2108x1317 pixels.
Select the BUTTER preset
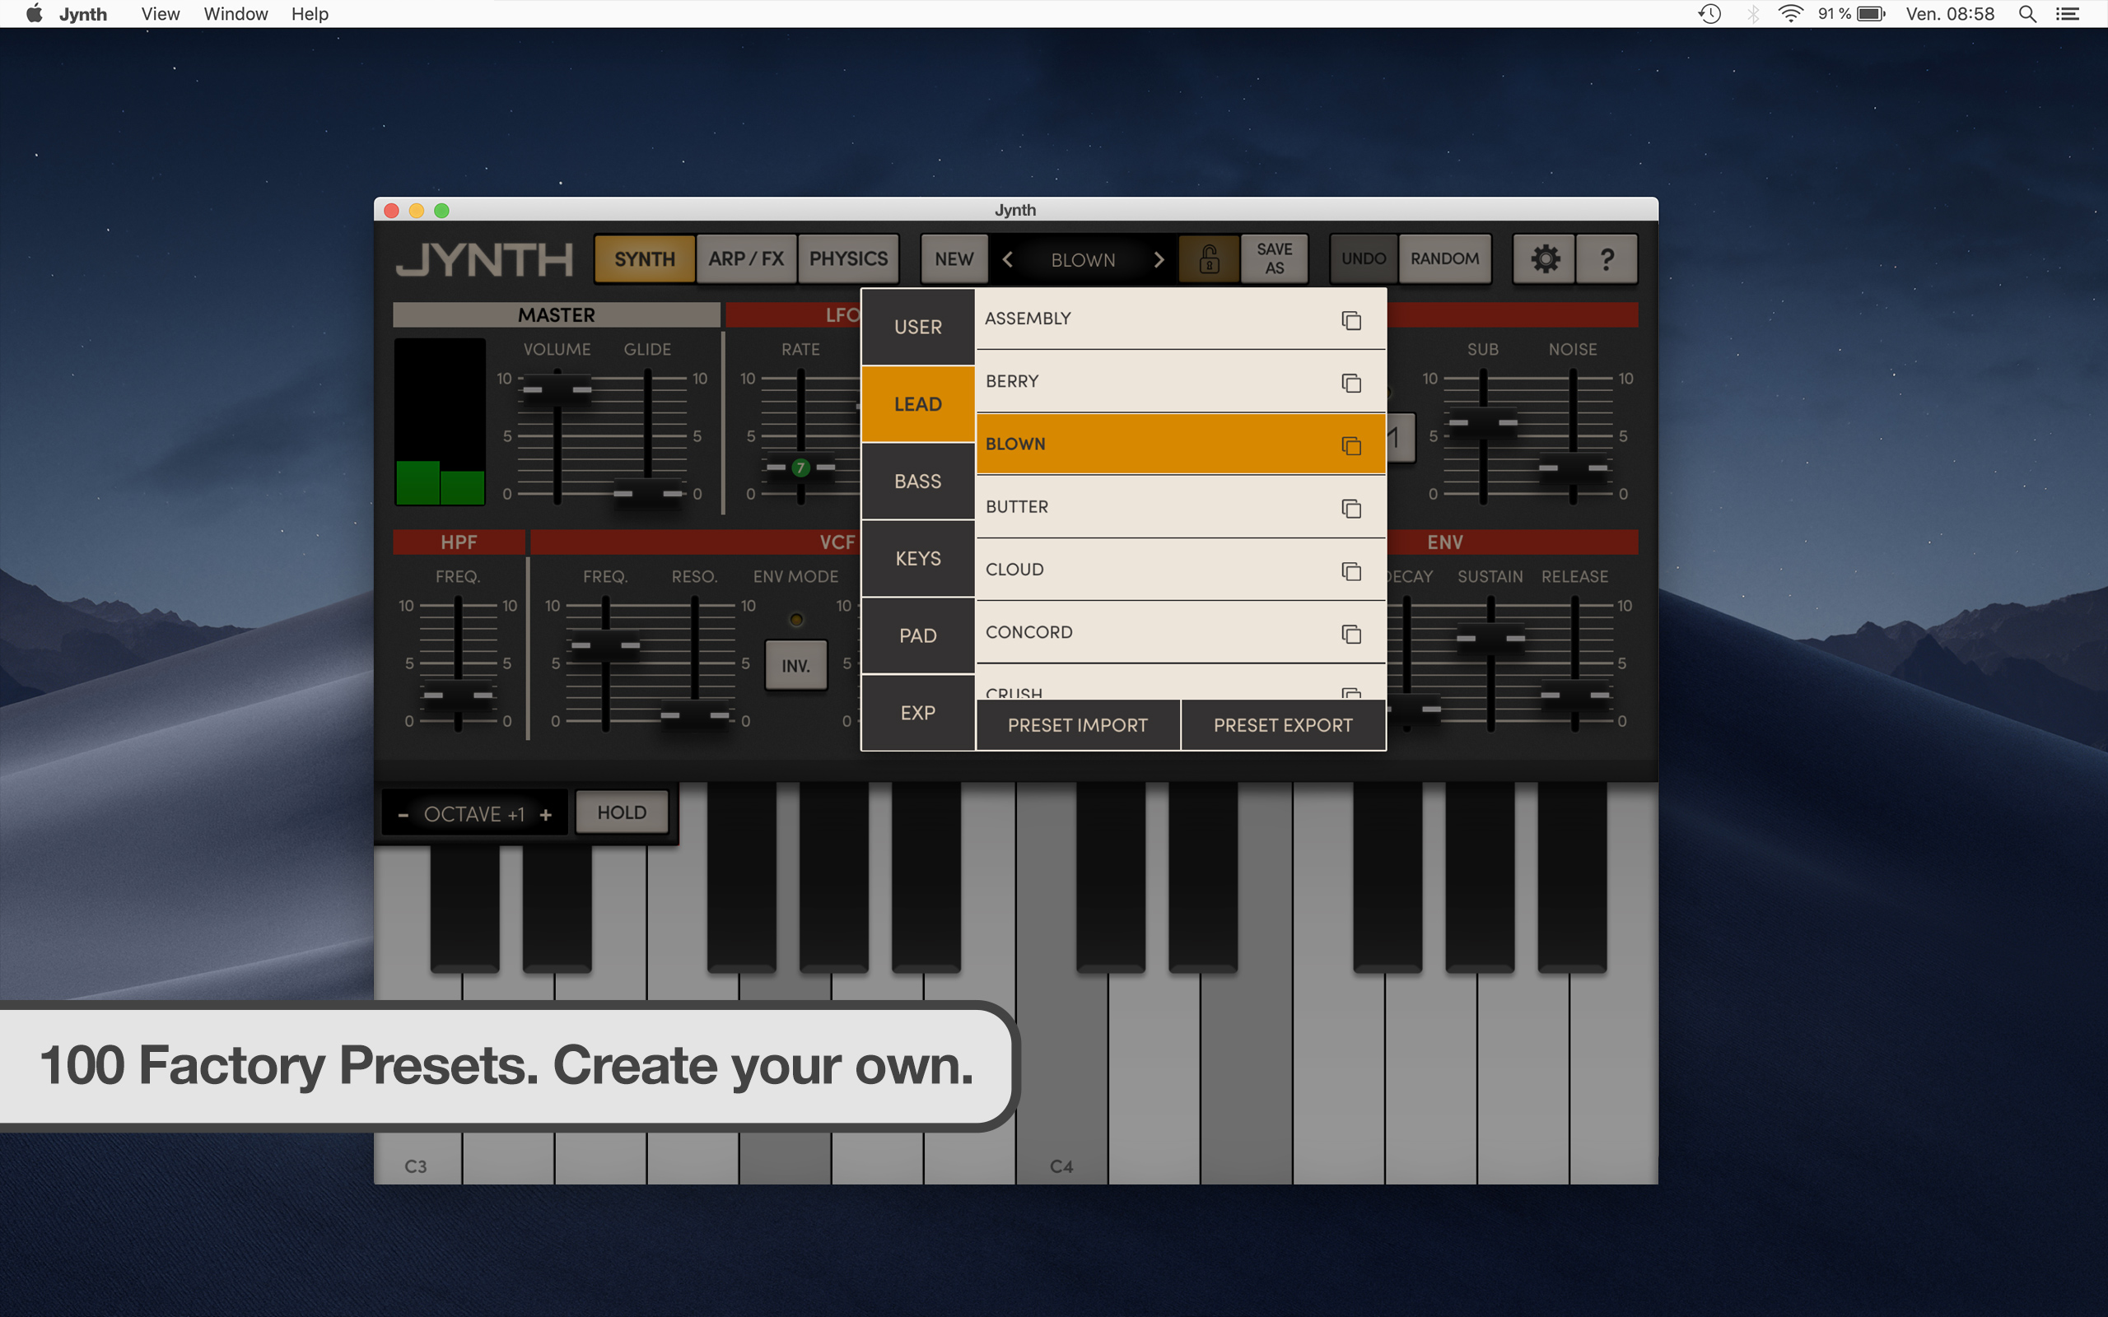pos(1180,507)
